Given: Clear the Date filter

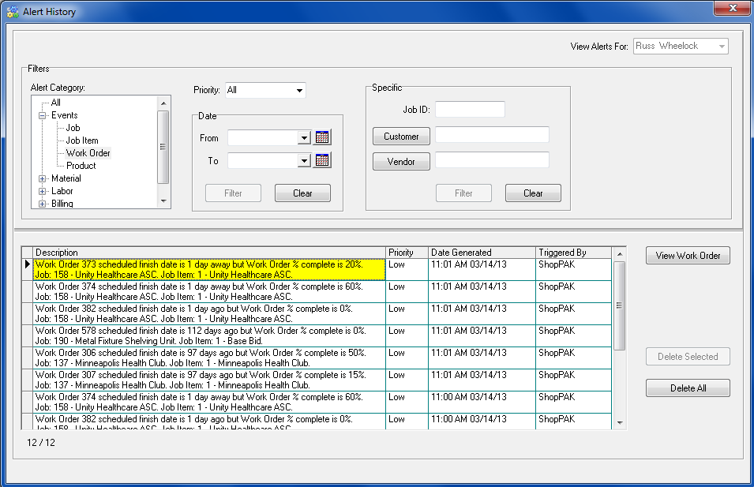Looking at the screenshot, I should point(302,193).
